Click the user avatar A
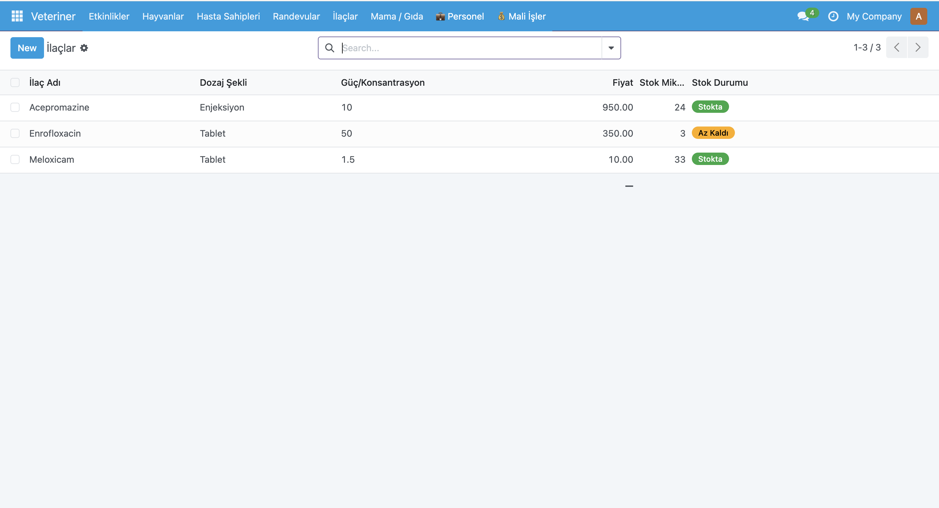 [918, 16]
